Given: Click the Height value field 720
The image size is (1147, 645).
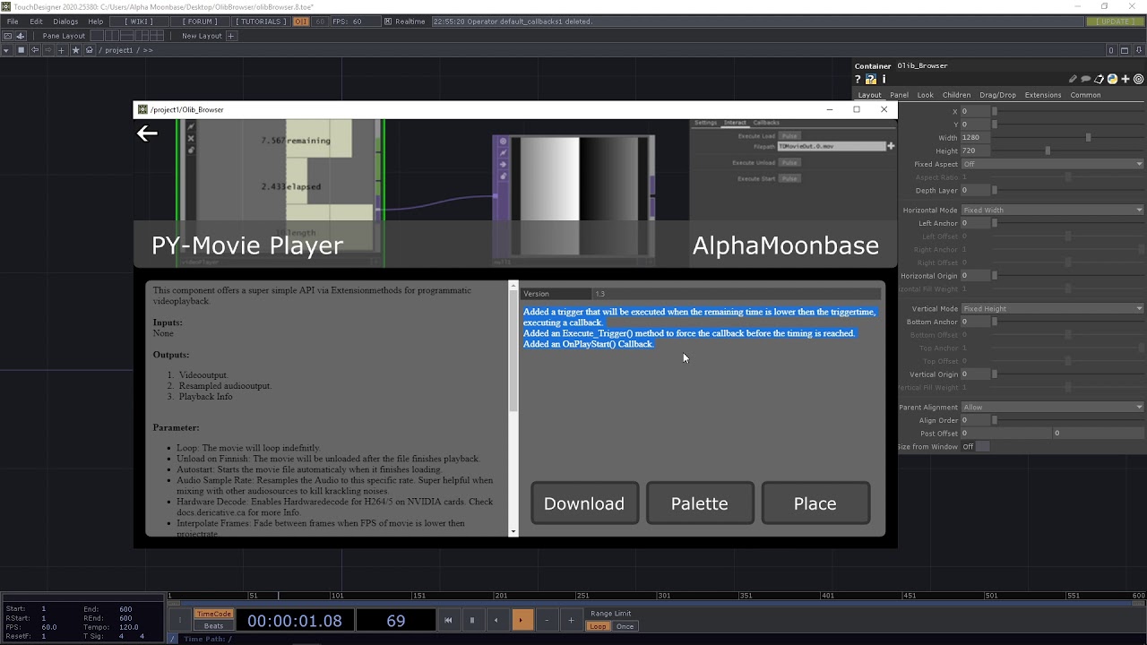Looking at the screenshot, I should [974, 150].
